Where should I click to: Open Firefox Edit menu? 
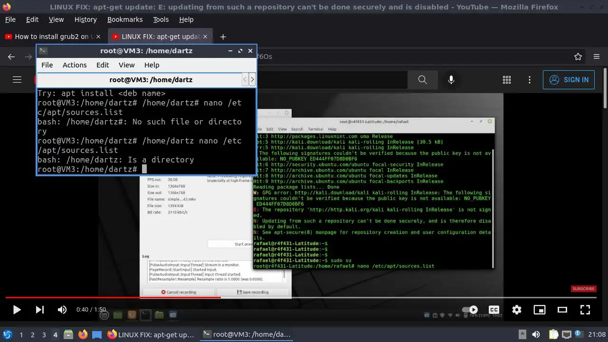point(32,19)
